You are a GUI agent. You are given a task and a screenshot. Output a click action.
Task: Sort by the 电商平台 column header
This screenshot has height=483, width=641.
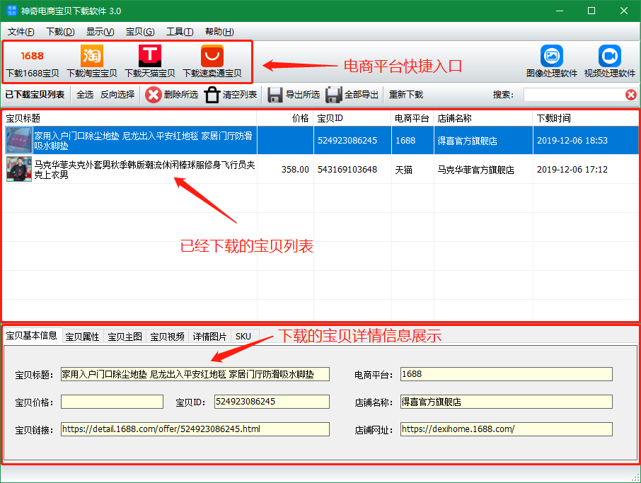412,119
